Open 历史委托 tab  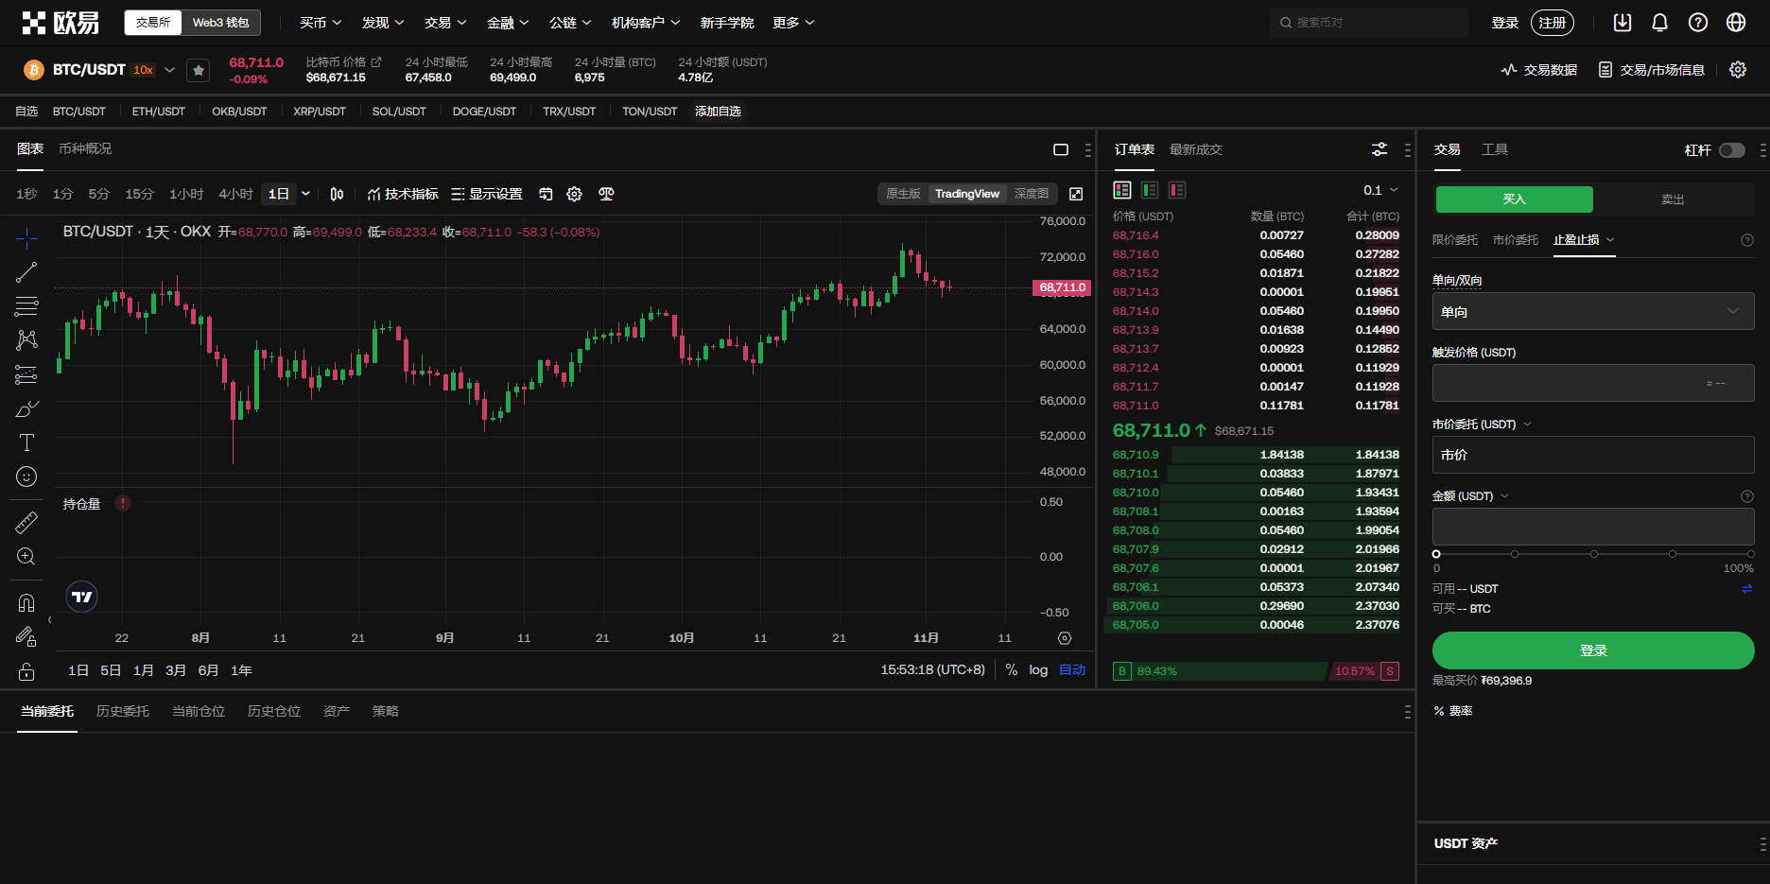(x=123, y=711)
